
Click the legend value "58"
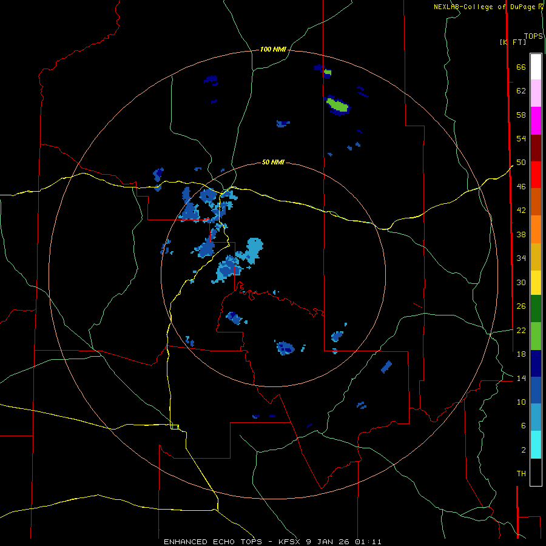521,115
